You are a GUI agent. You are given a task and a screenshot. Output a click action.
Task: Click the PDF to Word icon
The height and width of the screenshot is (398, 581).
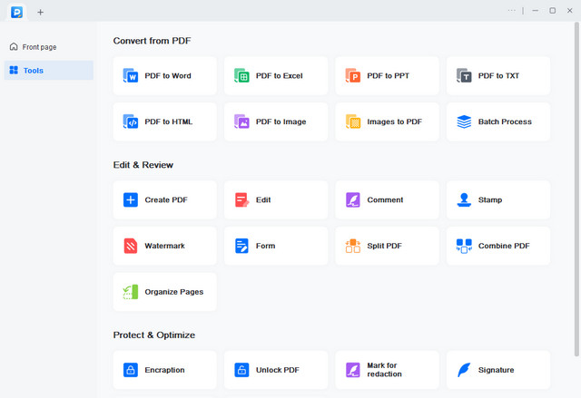coord(130,76)
